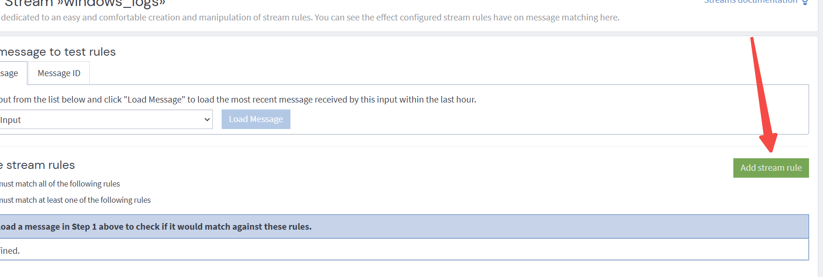Open the Streams documentation link
This screenshot has width=823, height=277.
click(x=751, y=2)
